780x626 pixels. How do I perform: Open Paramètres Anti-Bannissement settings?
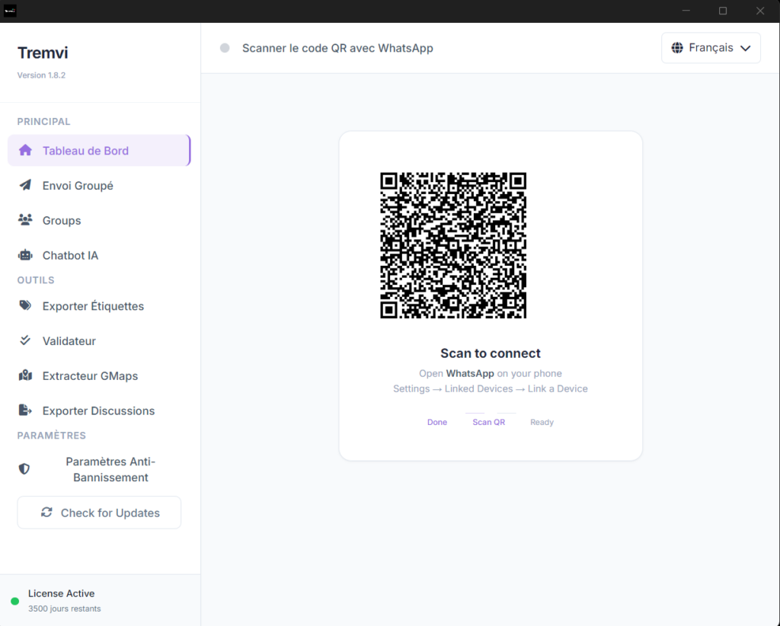pos(110,470)
